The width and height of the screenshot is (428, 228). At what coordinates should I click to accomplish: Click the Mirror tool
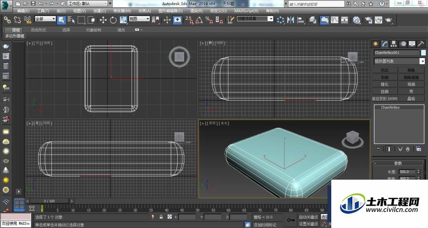(291, 20)
